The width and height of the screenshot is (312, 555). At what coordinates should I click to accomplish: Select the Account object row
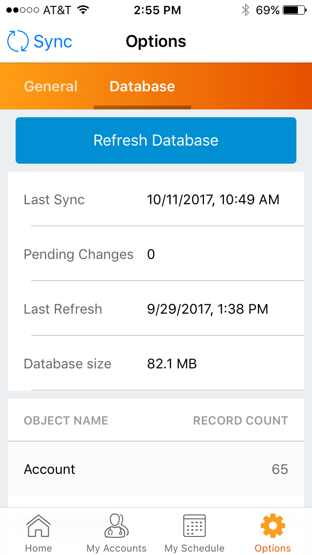(156, 470)
